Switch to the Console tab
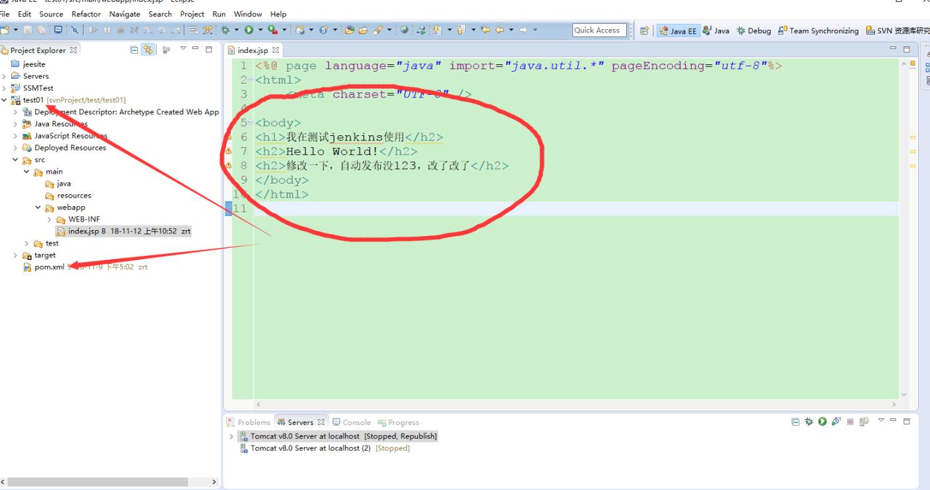Image resolution: width=930 pixels, height=490 pixels. (352, 422)
